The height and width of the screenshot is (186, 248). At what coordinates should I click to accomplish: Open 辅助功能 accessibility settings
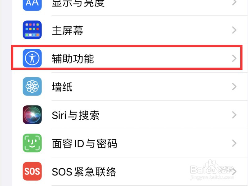pos(130,58)
